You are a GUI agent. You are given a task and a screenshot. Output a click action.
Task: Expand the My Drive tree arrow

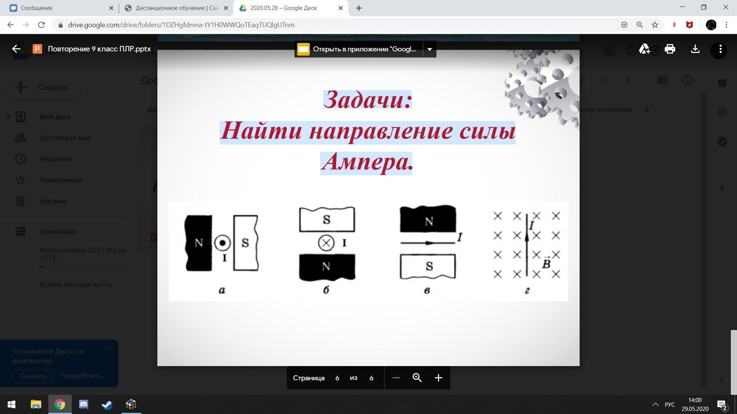[8, 117]
